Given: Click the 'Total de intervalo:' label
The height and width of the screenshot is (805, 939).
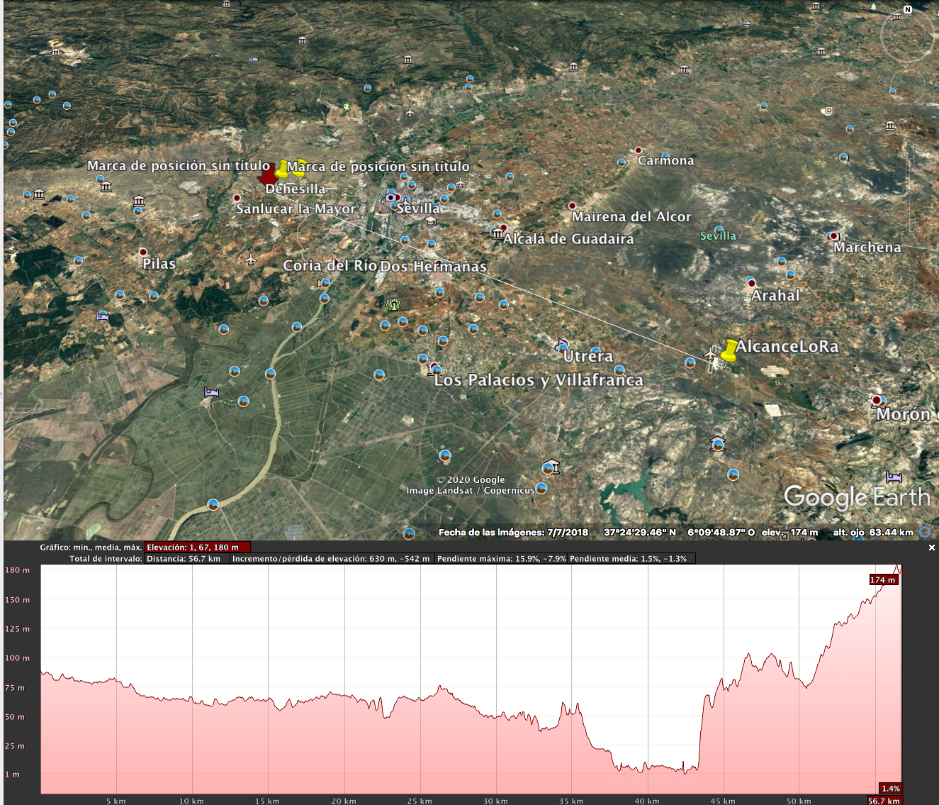Looking at the screenshot, I should point(106,559).
